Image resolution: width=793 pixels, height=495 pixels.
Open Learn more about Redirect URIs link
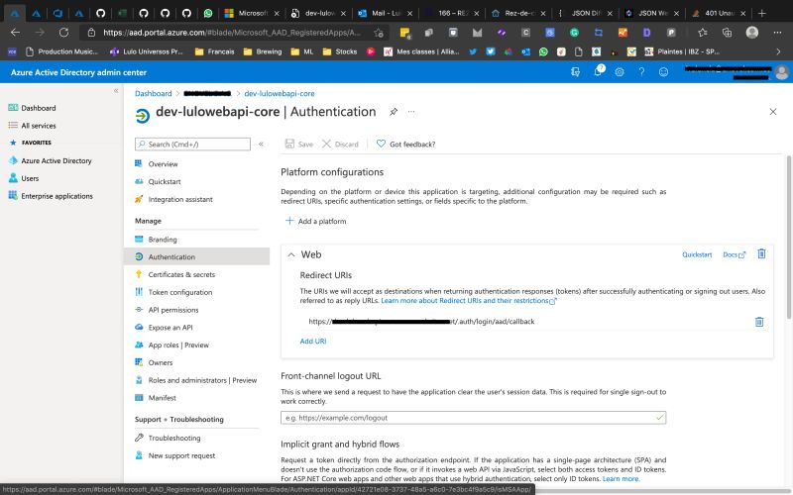pyautogui.click(x=468, y=301)
